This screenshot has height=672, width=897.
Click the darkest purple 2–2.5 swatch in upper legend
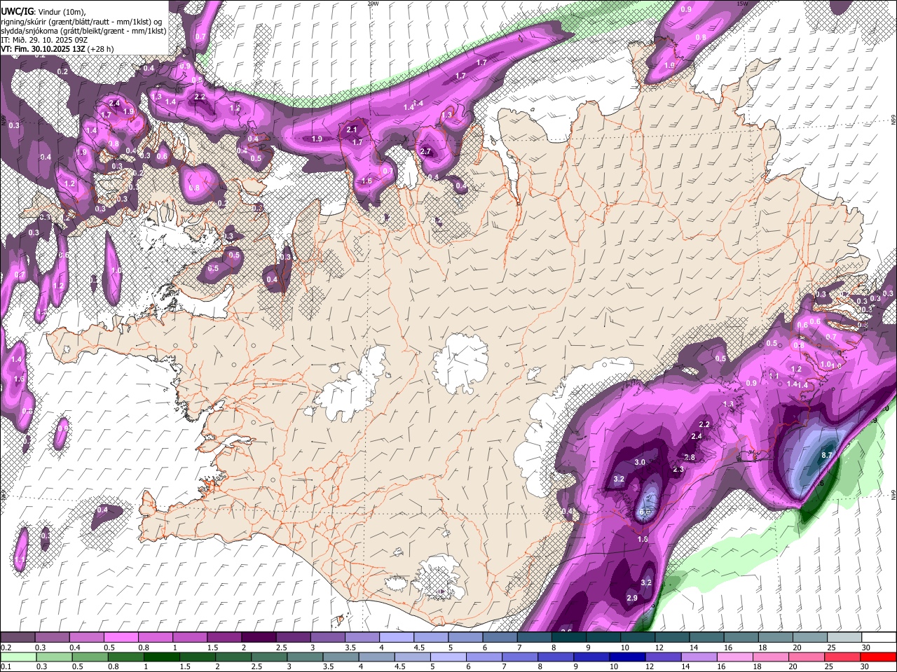[x=259, y=637]
